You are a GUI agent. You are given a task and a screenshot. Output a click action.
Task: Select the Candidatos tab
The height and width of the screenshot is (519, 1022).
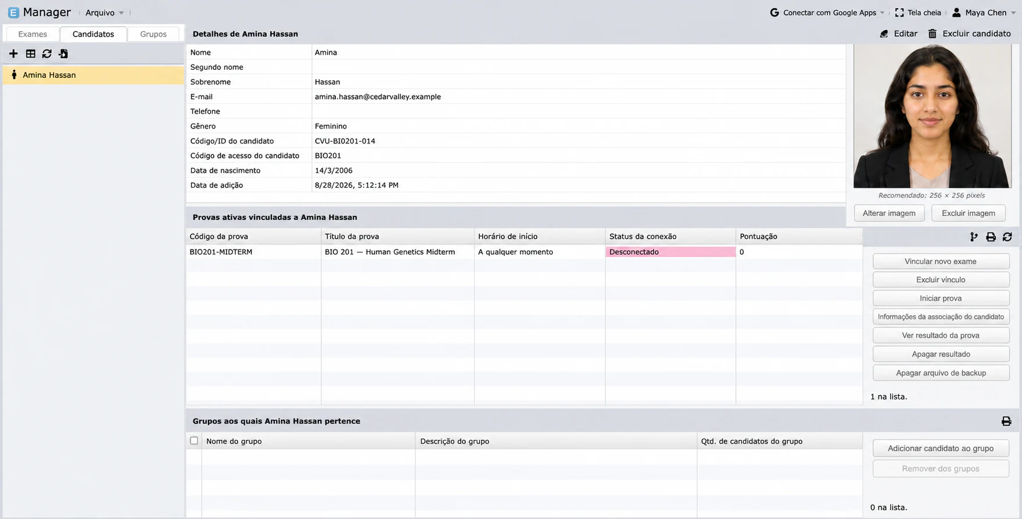coord(93,34)
